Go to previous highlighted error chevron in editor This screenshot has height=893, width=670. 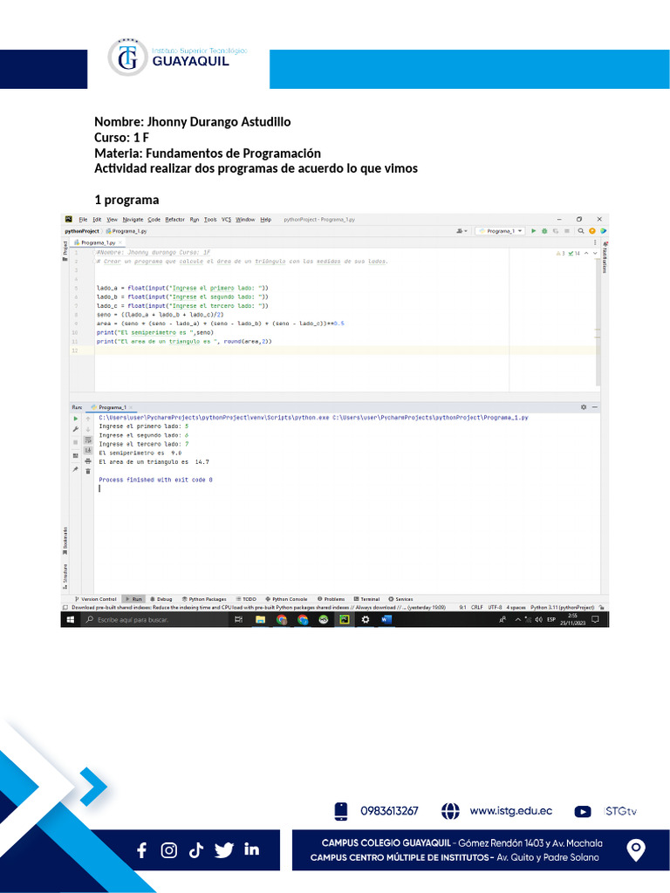click(586, 253)
